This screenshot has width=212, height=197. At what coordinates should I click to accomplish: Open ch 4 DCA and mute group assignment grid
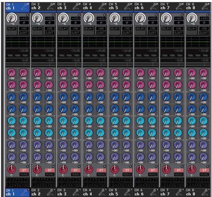(95, 182)
